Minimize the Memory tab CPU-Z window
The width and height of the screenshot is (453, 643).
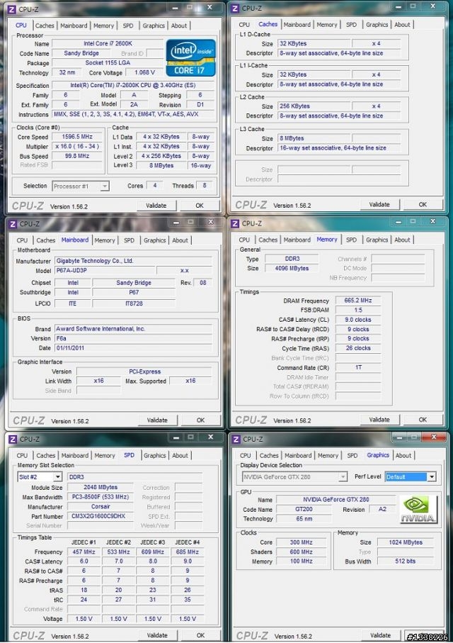pyautogui.click(x=398, y=222)
